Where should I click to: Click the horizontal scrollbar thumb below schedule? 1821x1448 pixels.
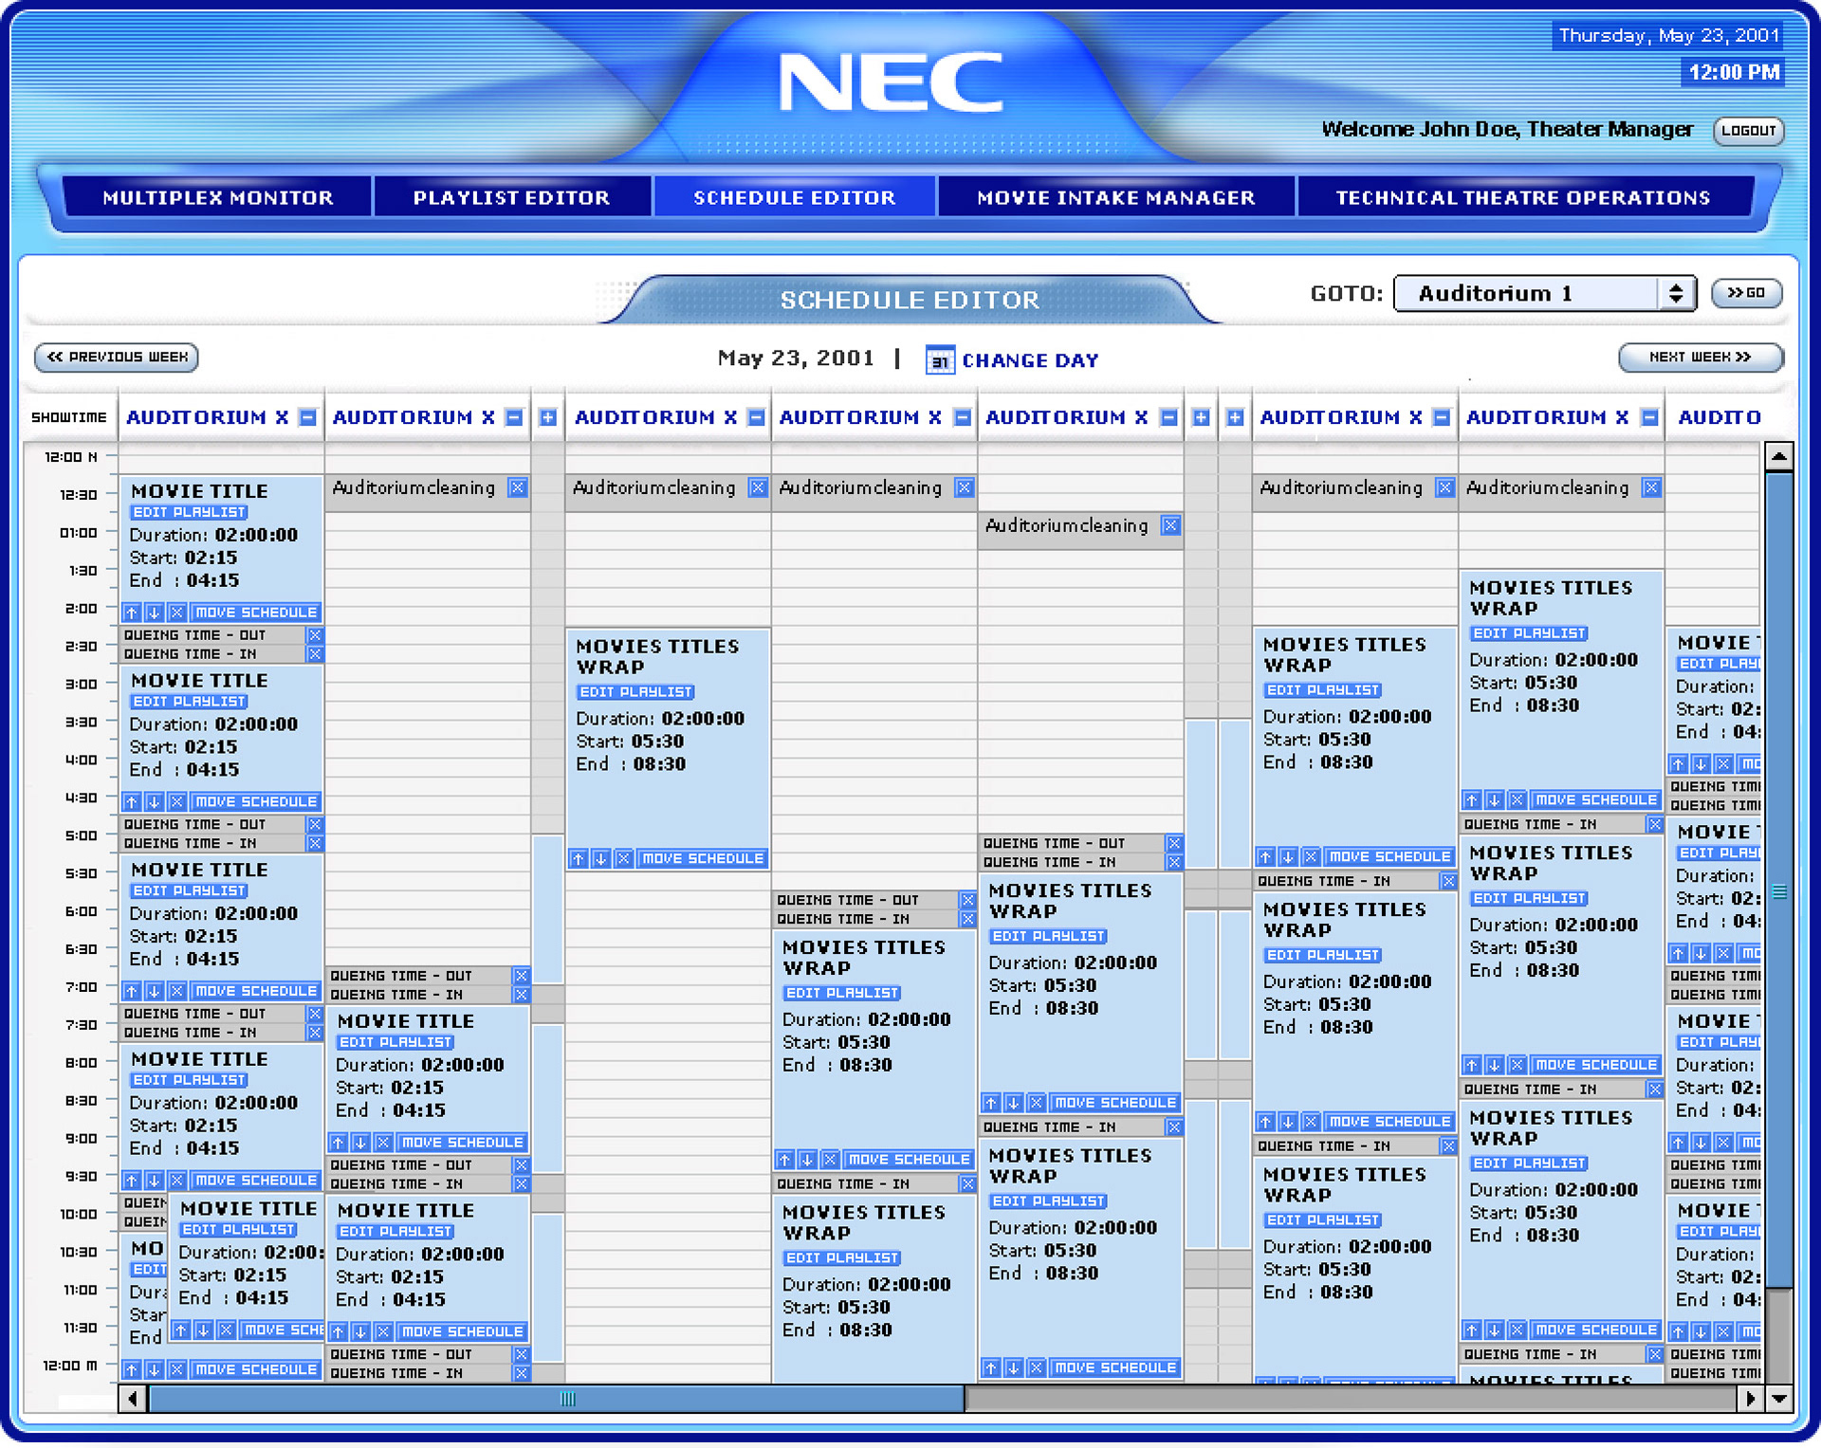pos(558,1399)
